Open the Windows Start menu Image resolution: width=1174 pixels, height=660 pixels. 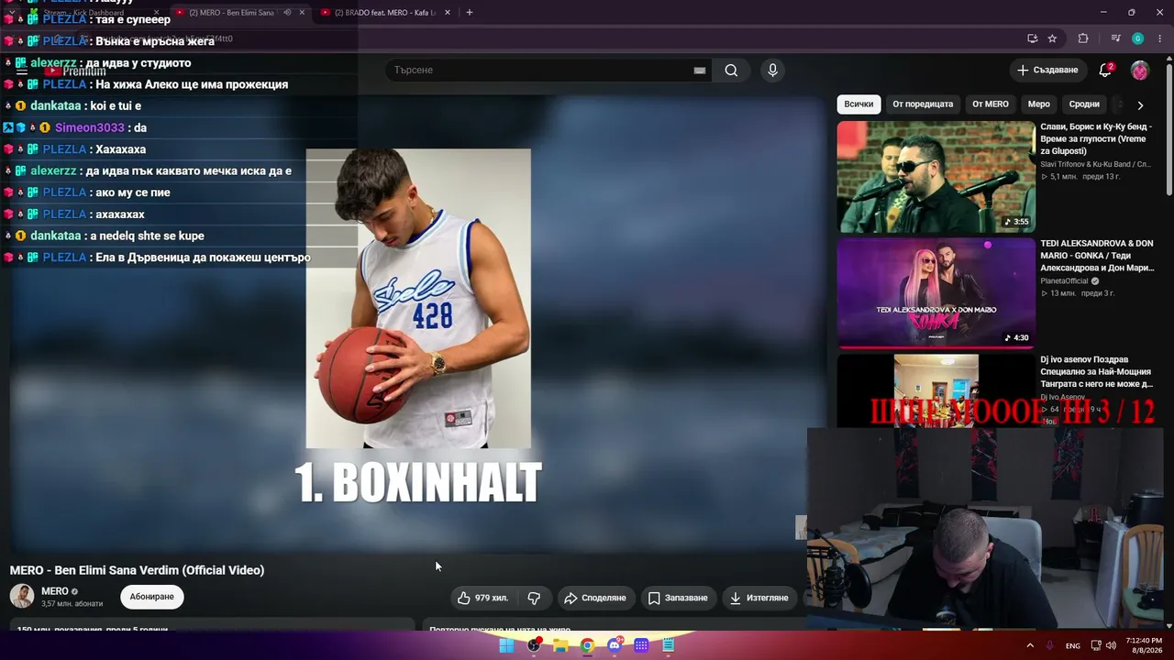pos(506,645)
